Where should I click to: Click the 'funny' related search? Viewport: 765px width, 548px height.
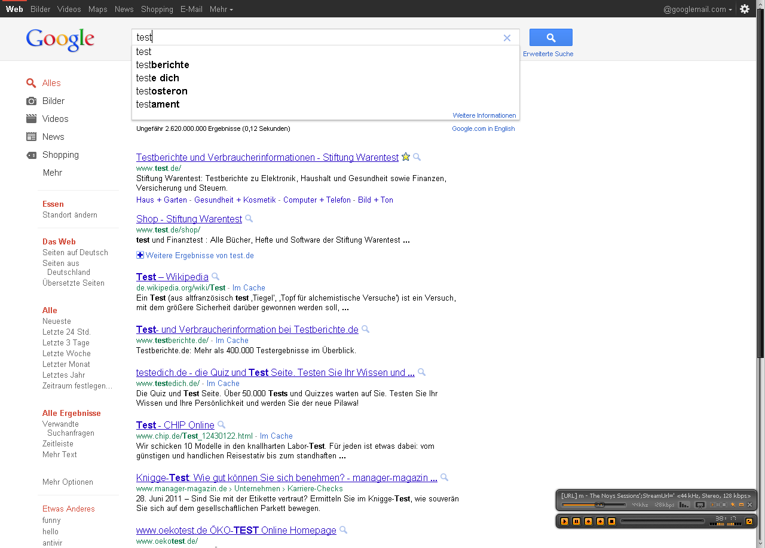tap(51, 520)
